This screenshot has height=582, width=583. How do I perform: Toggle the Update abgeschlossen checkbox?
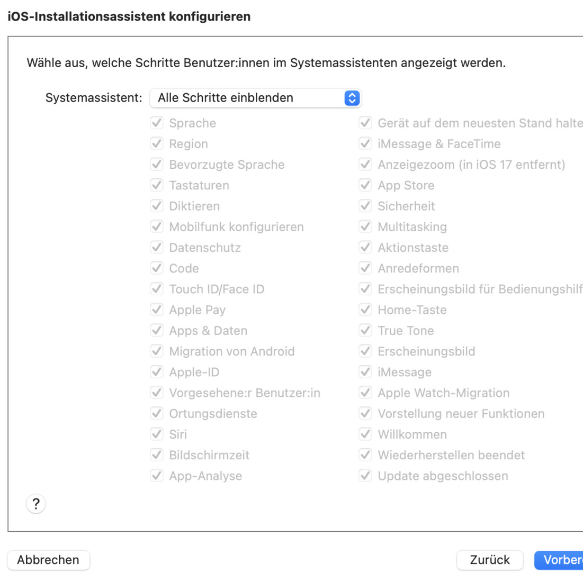pos(365,476)
